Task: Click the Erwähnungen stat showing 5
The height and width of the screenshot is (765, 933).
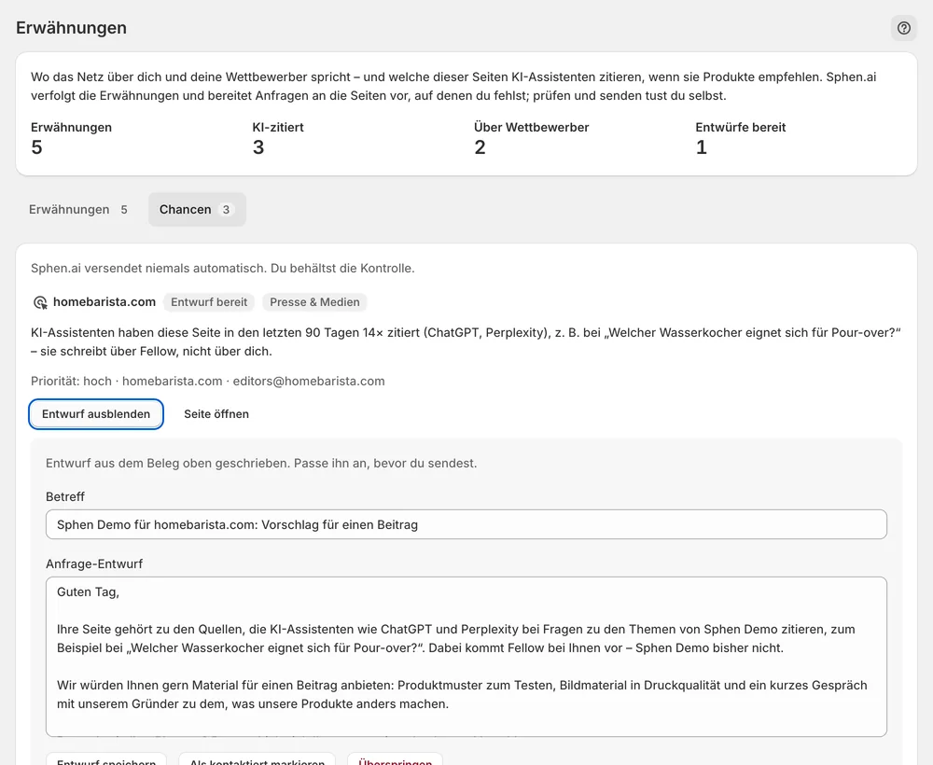Action: pos(72,139)
